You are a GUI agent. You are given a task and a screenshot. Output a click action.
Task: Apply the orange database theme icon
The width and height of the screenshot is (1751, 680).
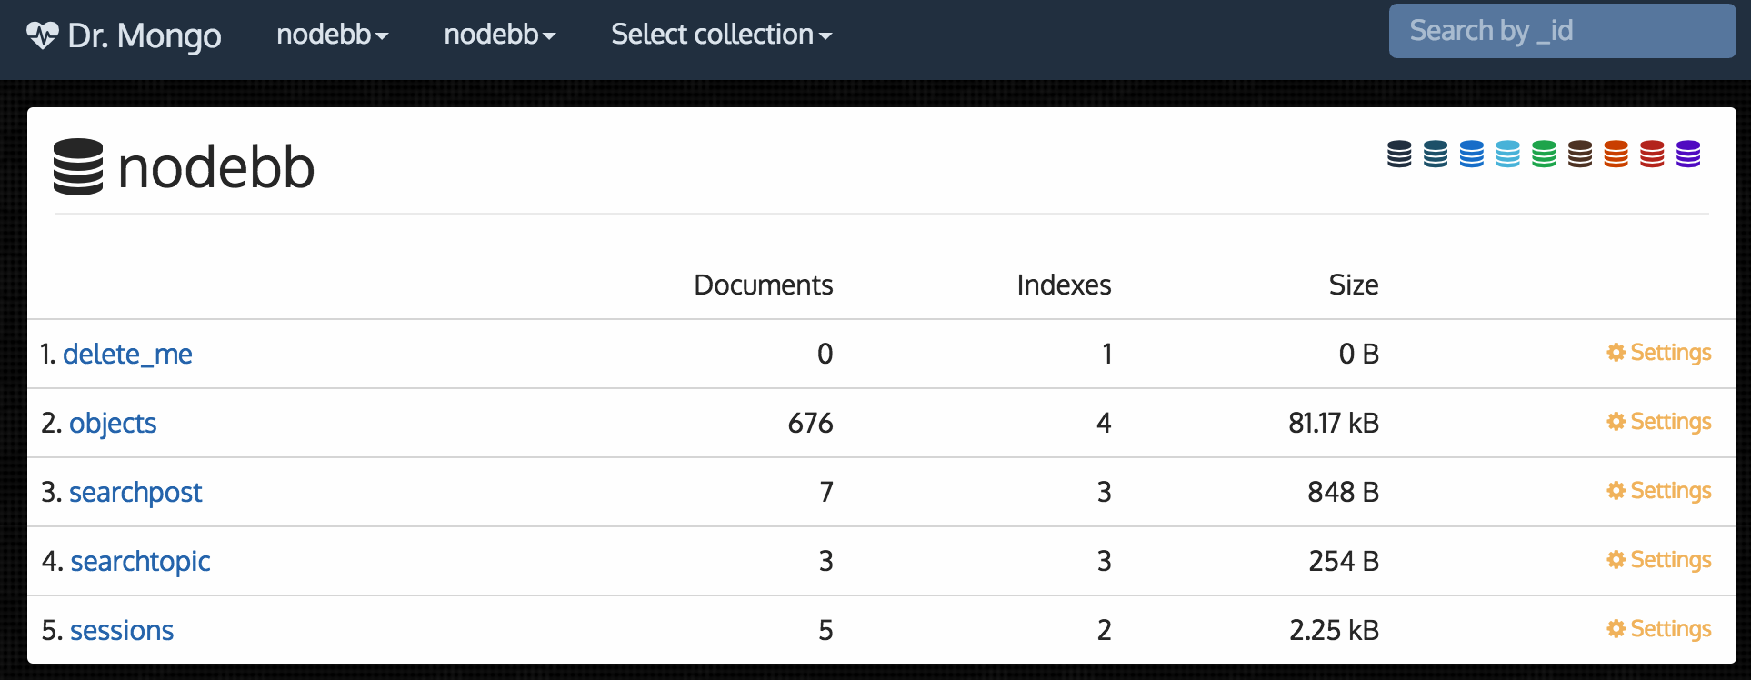click(x=1616, y=154)
